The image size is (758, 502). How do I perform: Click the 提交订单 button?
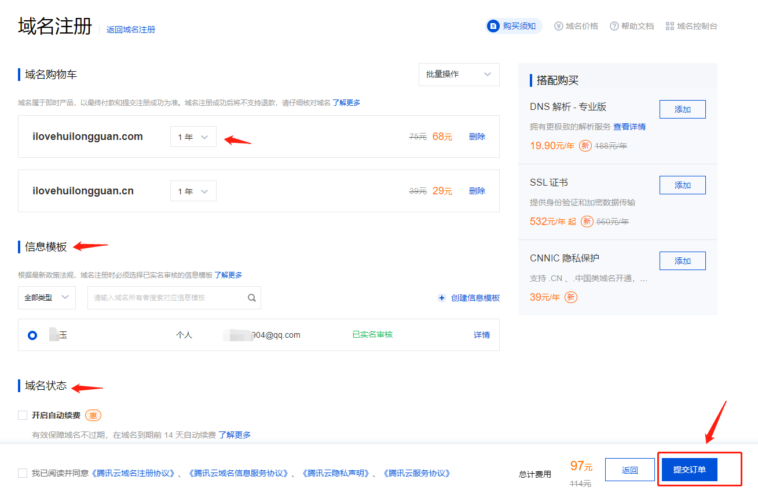[x=689, y=470]
